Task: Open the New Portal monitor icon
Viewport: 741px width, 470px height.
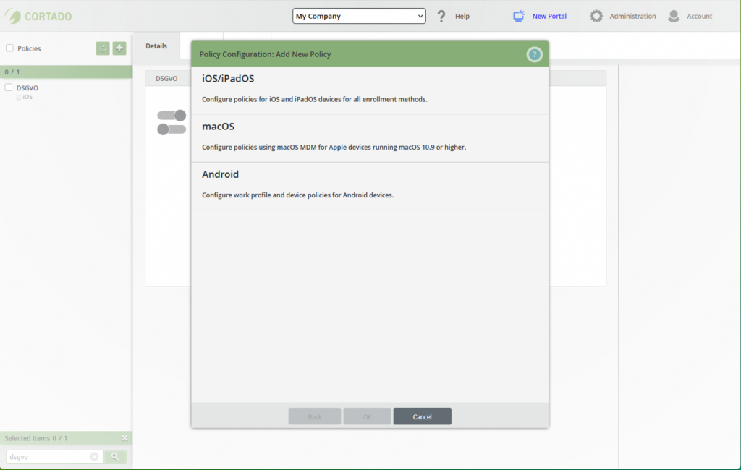Action: [x=518, y=16]
